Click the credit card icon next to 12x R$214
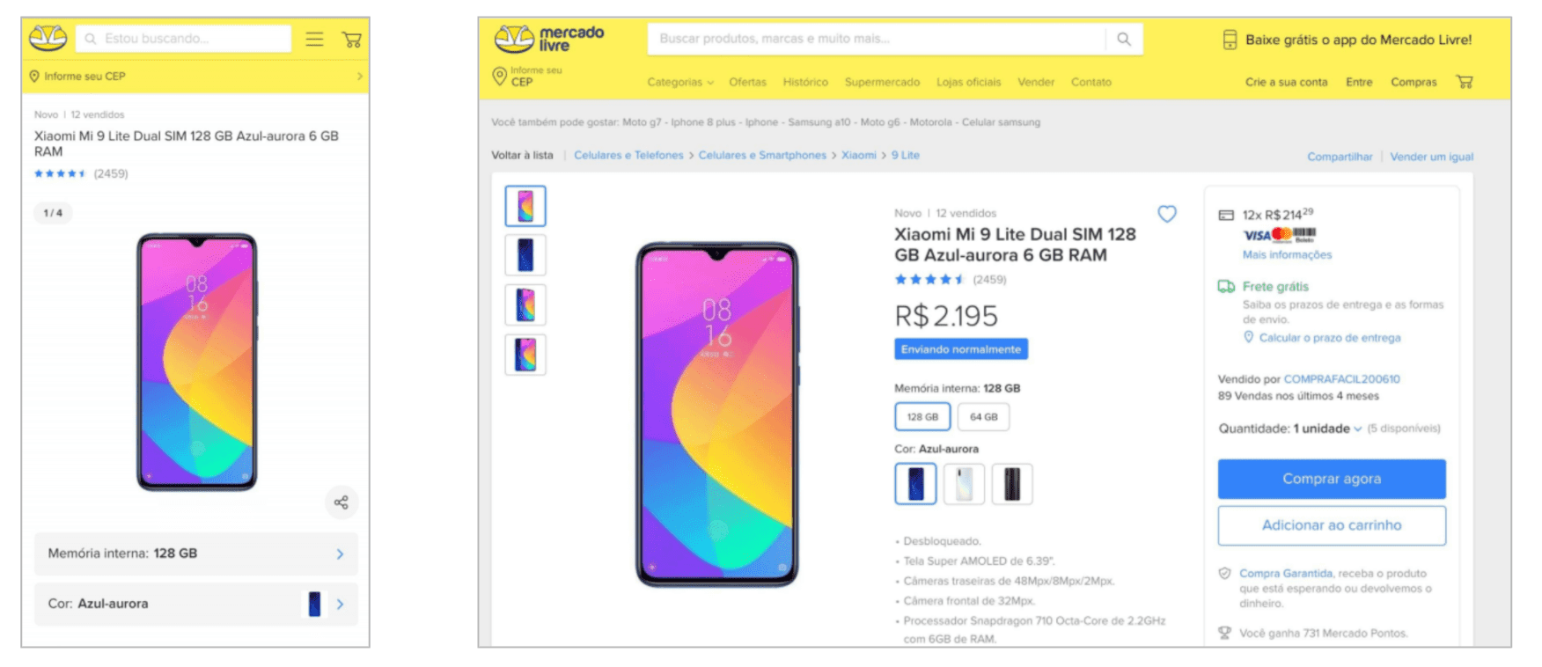This screenshot has height=667, width=1542. click(x=1226, y=214)
